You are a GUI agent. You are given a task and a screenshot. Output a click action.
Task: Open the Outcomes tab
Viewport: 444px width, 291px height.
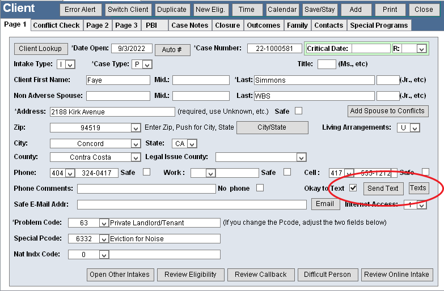[263, 25]
